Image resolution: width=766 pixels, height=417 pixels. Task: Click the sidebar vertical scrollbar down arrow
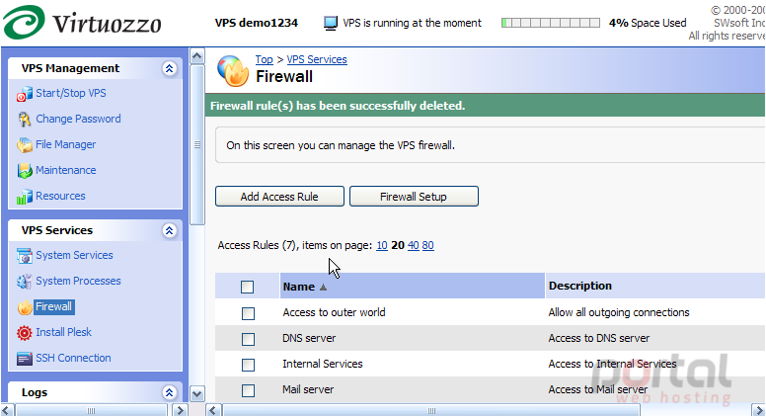point(196,393)
